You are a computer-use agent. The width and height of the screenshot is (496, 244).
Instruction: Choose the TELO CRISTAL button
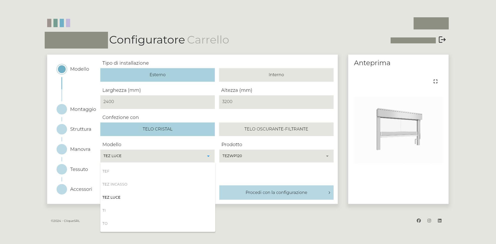click(x=157, y=129)
